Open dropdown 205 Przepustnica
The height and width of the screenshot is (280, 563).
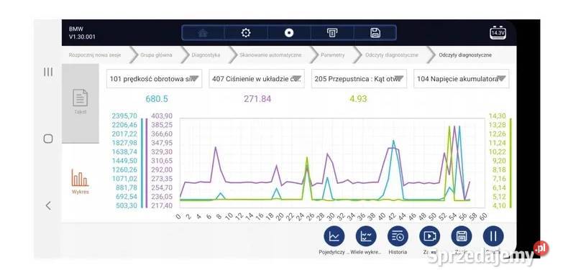pos(359,78)
